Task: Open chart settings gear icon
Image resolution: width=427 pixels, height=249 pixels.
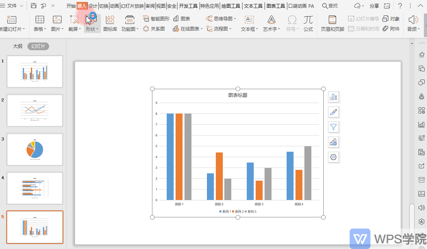Action: click(333, 157)
